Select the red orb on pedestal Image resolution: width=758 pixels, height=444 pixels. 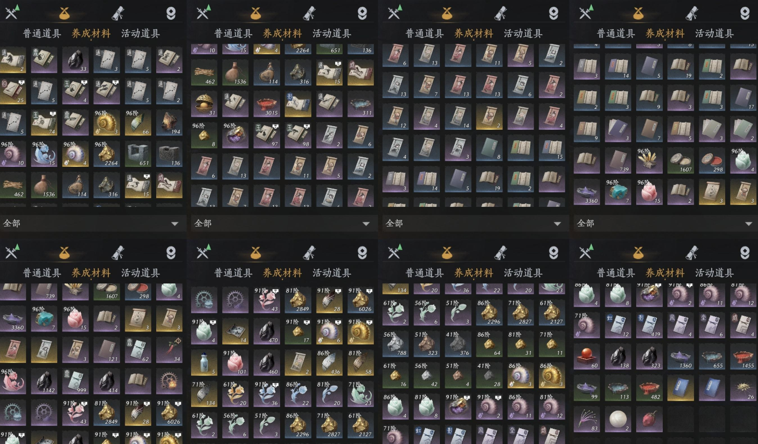[587, 357]
